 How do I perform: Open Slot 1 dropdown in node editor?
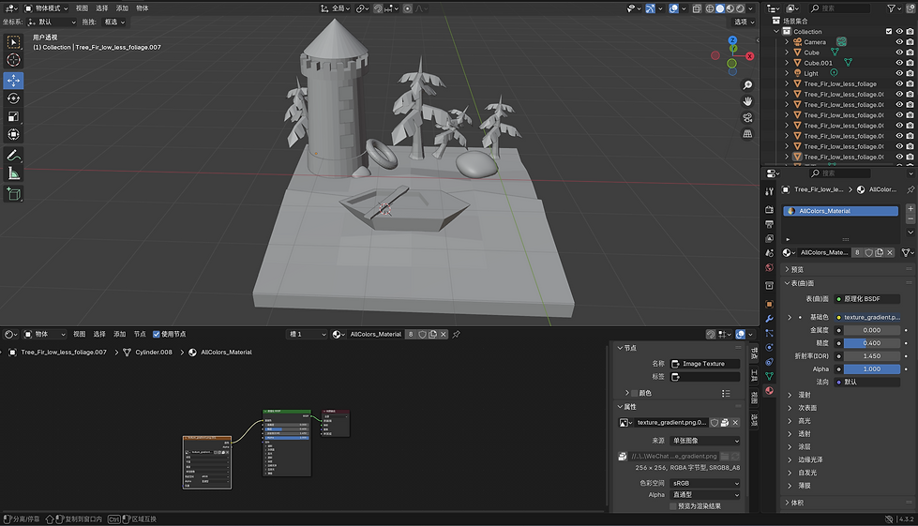[307, 334]
